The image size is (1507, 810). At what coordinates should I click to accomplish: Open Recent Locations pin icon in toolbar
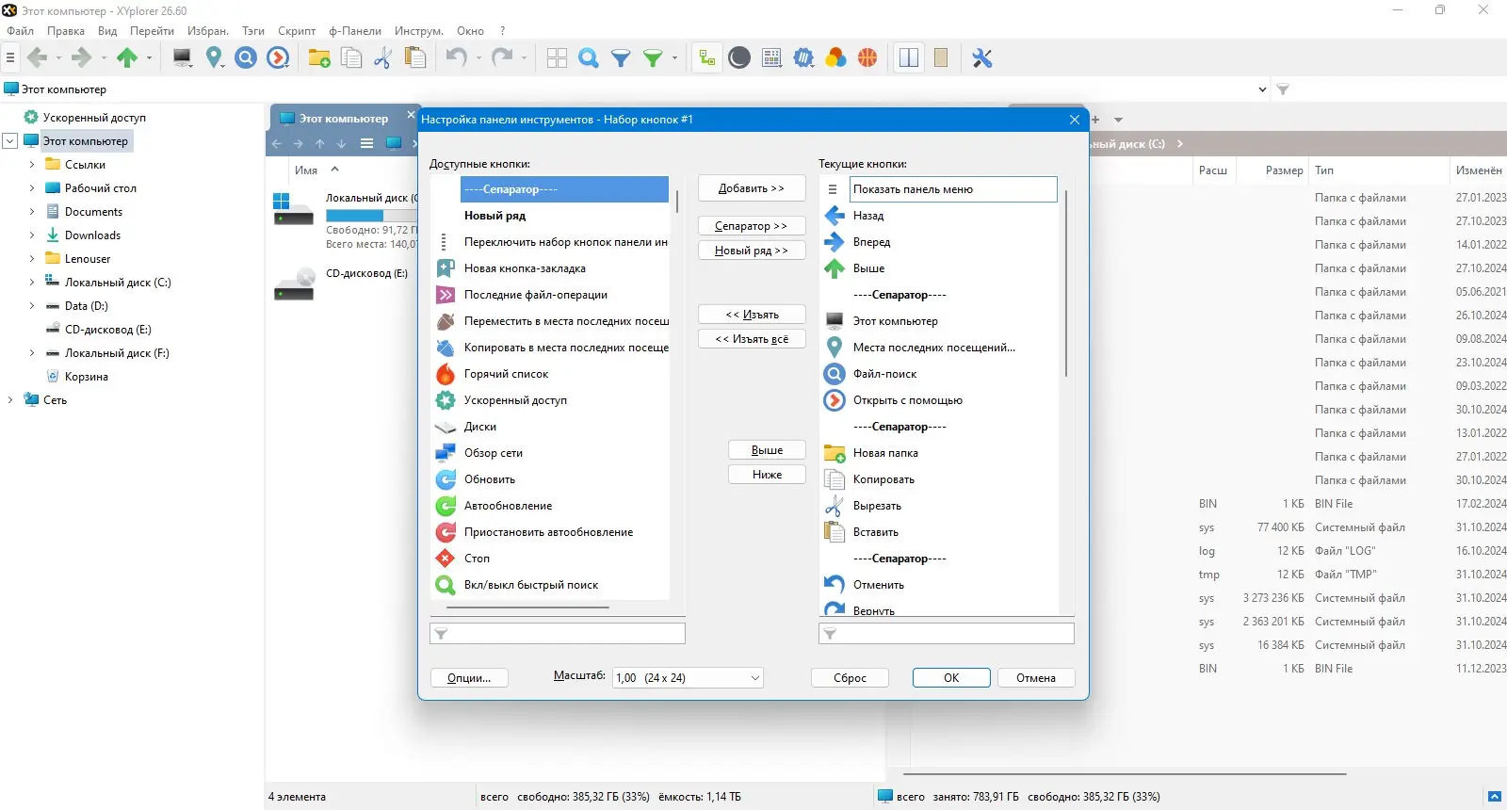215,58
